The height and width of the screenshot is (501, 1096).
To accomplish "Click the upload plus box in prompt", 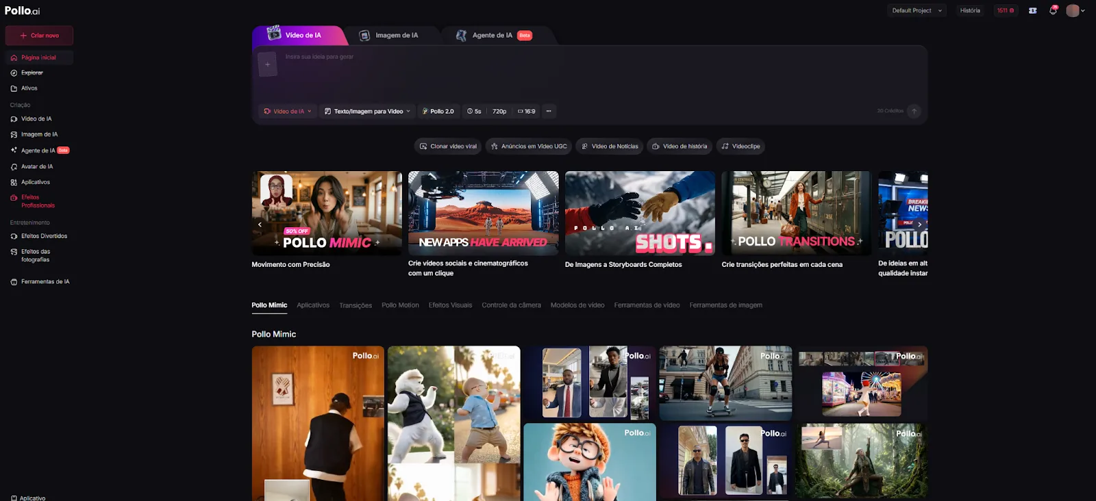I will (x=267, y=64).
